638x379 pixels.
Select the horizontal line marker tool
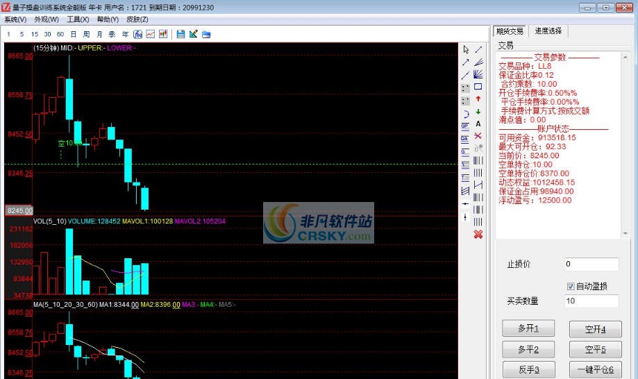tap(465, 204)
